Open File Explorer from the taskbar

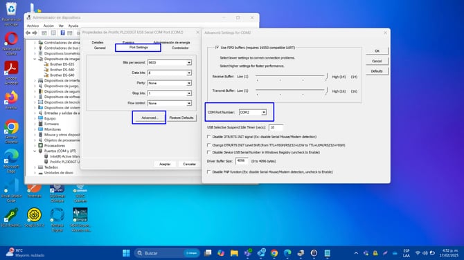(x=234, y=253)
